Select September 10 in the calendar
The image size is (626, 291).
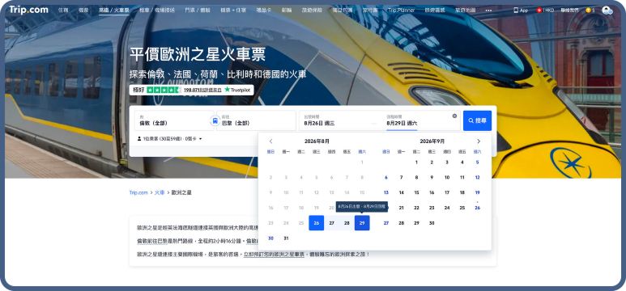pos(447,177)
